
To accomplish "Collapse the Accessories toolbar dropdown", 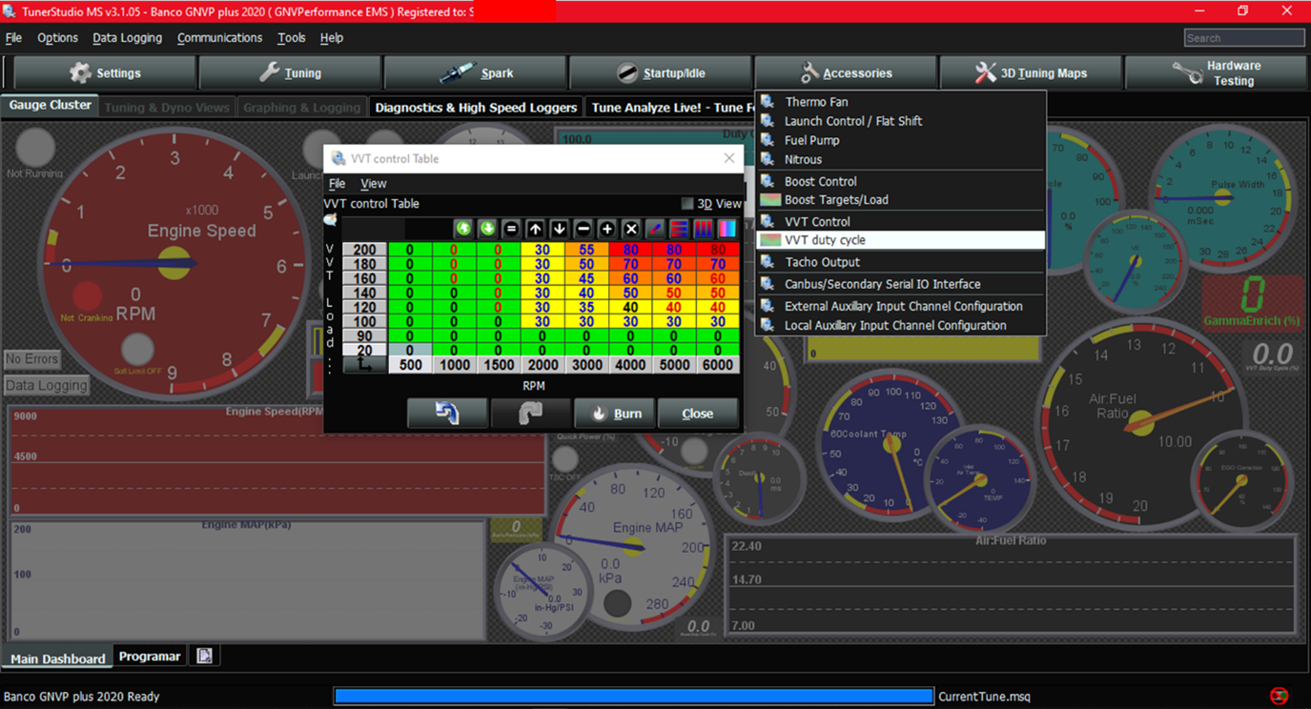I will coord(845,72).
